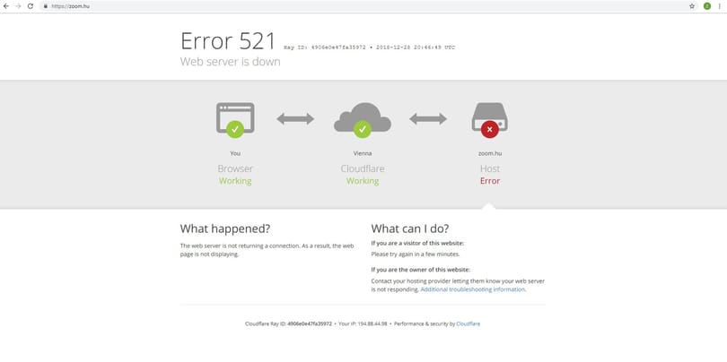Click 'Please try again in a few minutes.'
This screenshot has height=362, width=727.
(x=416, y=254)
